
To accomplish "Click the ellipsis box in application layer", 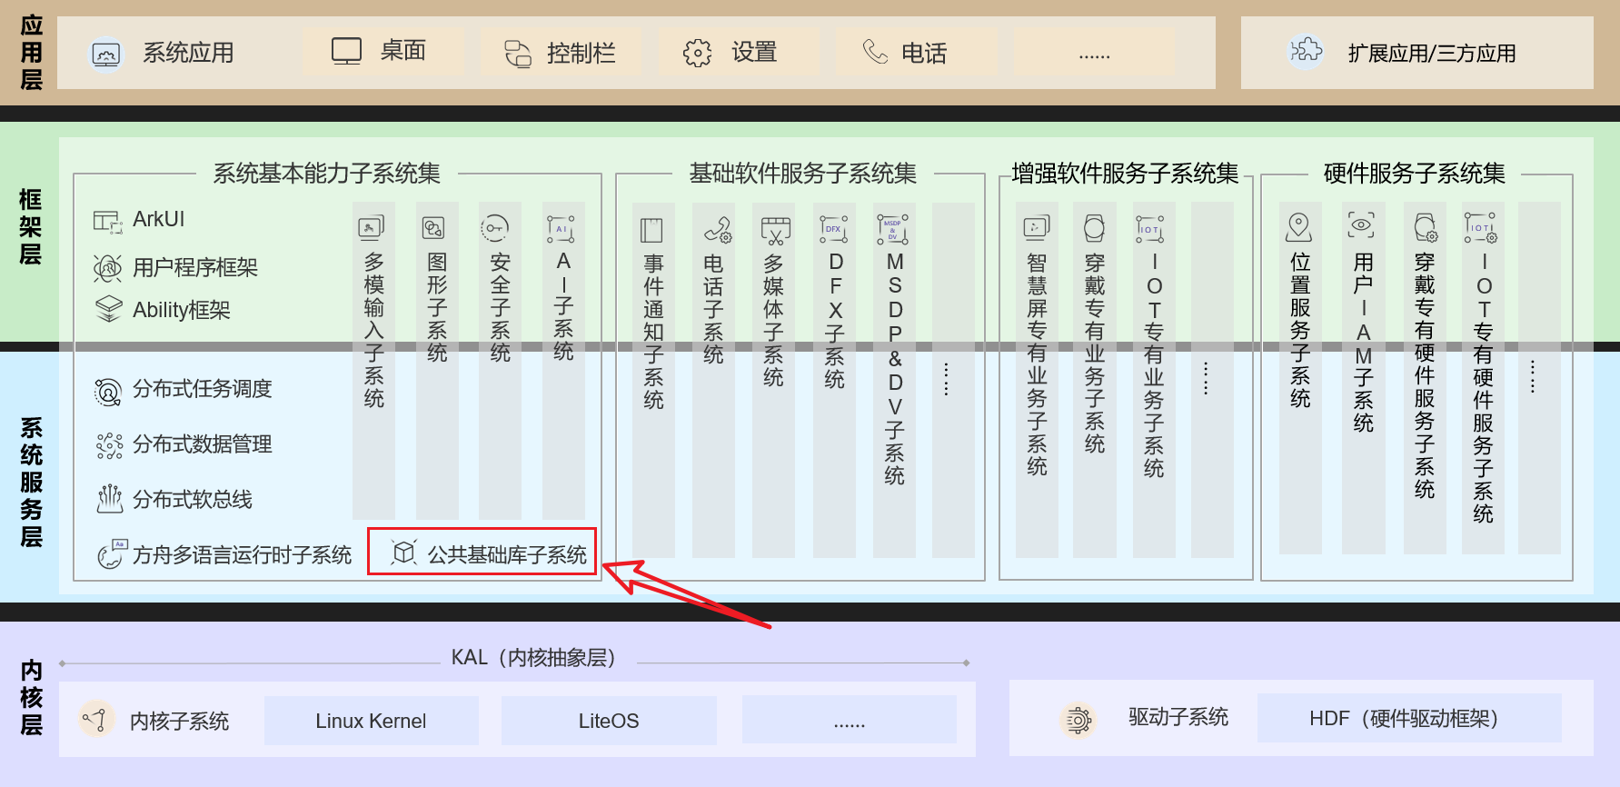I will pos(1094,53).
